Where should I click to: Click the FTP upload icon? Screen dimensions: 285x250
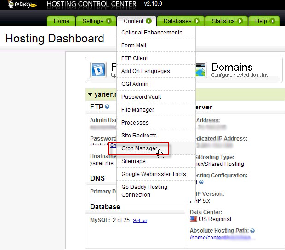pyautogui.click(x=98, y=70)
